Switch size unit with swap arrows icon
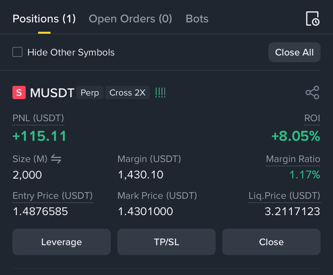Screen dimensions: 333x275 pyautogui.click(x=56, y=159)
